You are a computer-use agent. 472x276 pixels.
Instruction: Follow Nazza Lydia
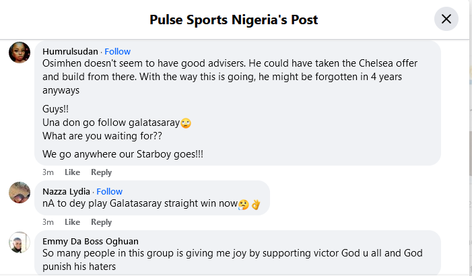(x=110, y=191)
